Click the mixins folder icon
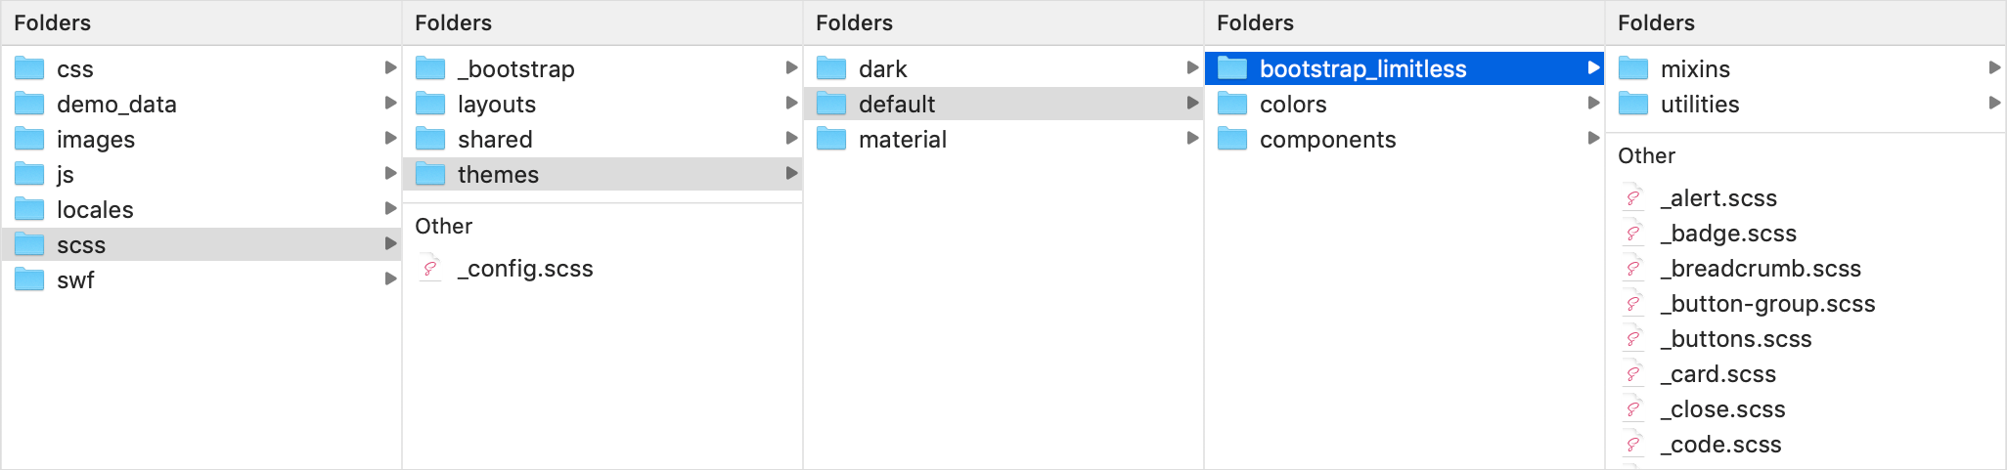Image resolution: width=2007 pixels, height=470 pixels. click(x=1633, y=68)
